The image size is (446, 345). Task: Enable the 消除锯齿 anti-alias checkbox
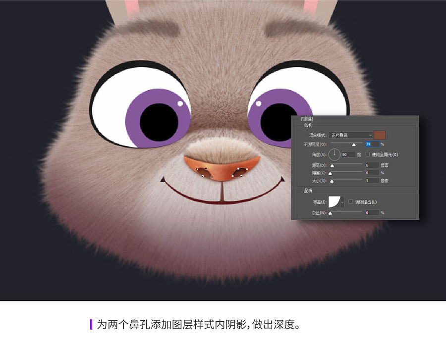351,202
